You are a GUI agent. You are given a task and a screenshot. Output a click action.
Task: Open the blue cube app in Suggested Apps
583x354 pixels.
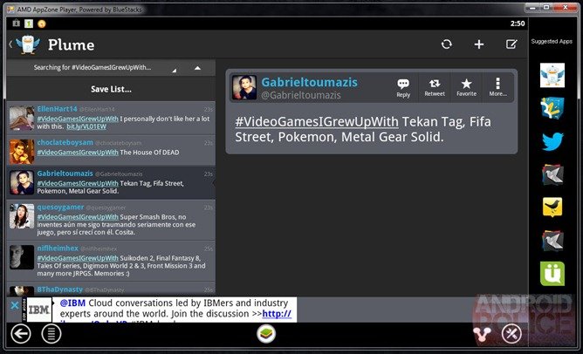(552, 108)
